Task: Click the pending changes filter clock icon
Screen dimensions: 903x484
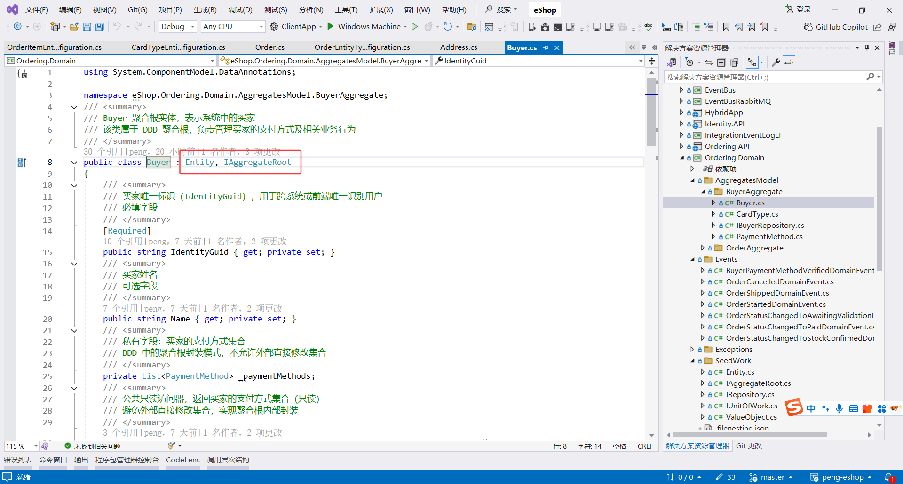Action: pos(689,62)
